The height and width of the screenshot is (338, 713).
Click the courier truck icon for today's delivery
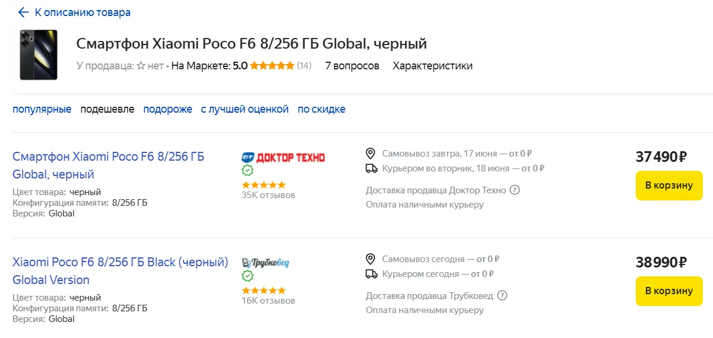(x=371, y=274)
